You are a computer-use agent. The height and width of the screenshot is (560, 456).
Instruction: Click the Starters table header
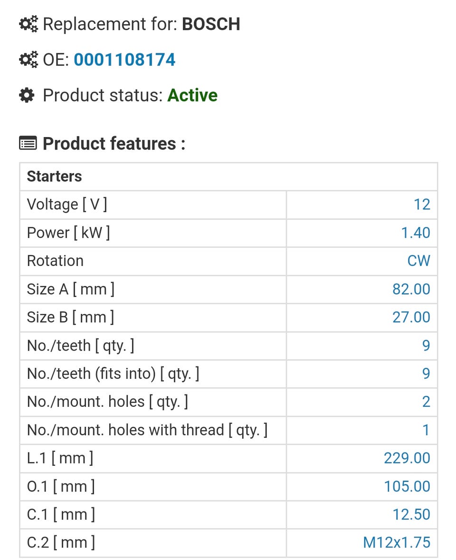tap(55, 177)
